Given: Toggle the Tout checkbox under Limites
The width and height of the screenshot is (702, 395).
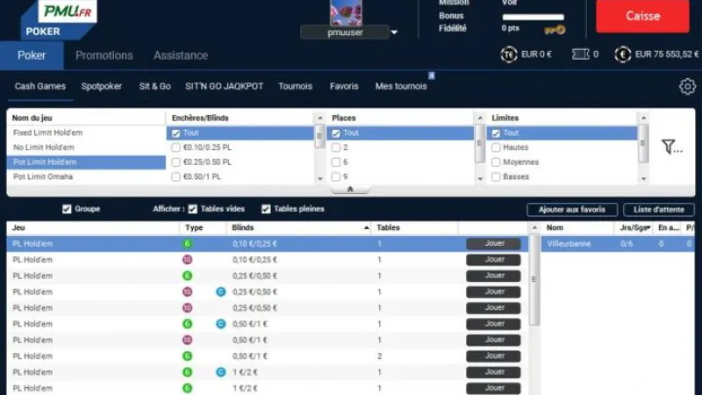Looking at the screenshot, I should click(496, 133).
